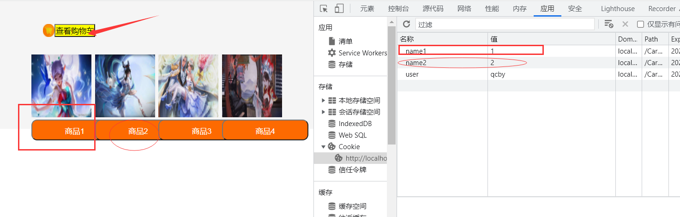The image size is (680, 217).
Task: Select Web SQL storage item
Action: point(347,135)
